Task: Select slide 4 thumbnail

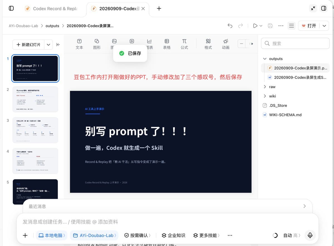Action: pos(35,161)
